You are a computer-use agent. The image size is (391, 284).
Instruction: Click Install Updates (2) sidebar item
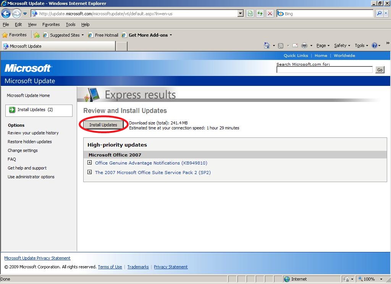pyautogui.click(x=39, y=110)
